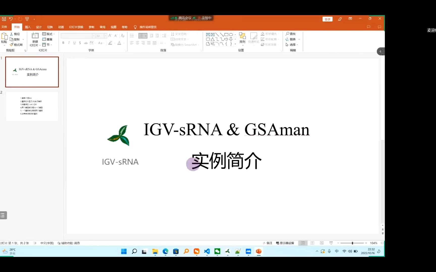Toggle underline formatting
436x272 pixels.
click(x=74, y=43)
